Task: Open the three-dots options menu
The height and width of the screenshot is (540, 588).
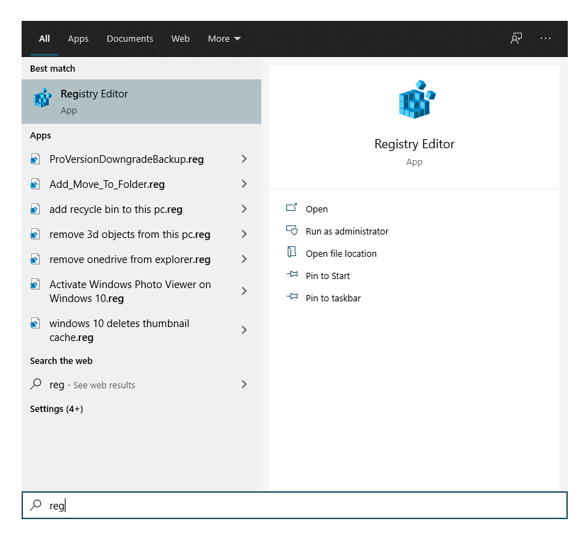Action: click(x=546, y=38)
